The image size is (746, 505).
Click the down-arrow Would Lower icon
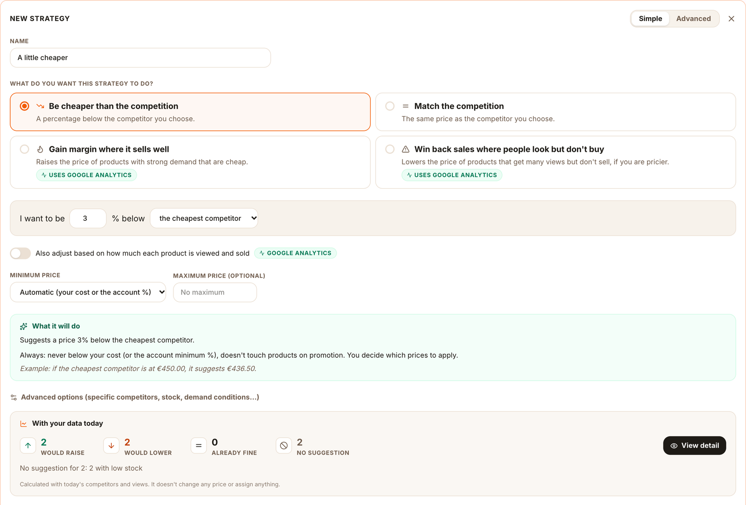coord(111,446)
